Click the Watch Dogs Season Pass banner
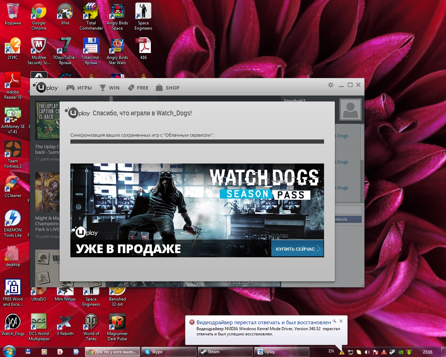 pyautogui.click(x=197, y=210)
